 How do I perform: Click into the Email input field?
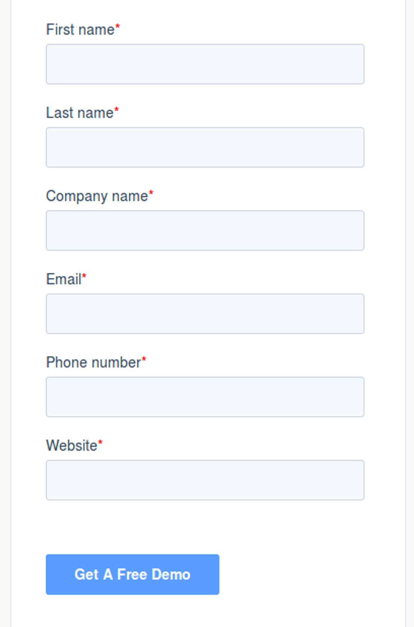coord(205,314)
